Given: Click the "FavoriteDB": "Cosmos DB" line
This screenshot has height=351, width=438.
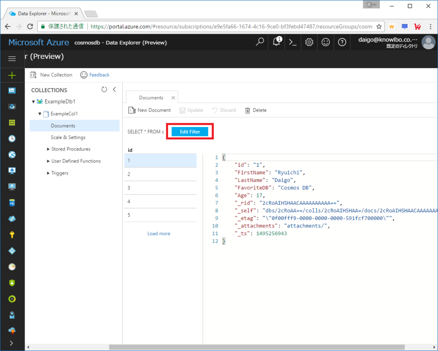Looking at the screenshot, I should point(274,188).
